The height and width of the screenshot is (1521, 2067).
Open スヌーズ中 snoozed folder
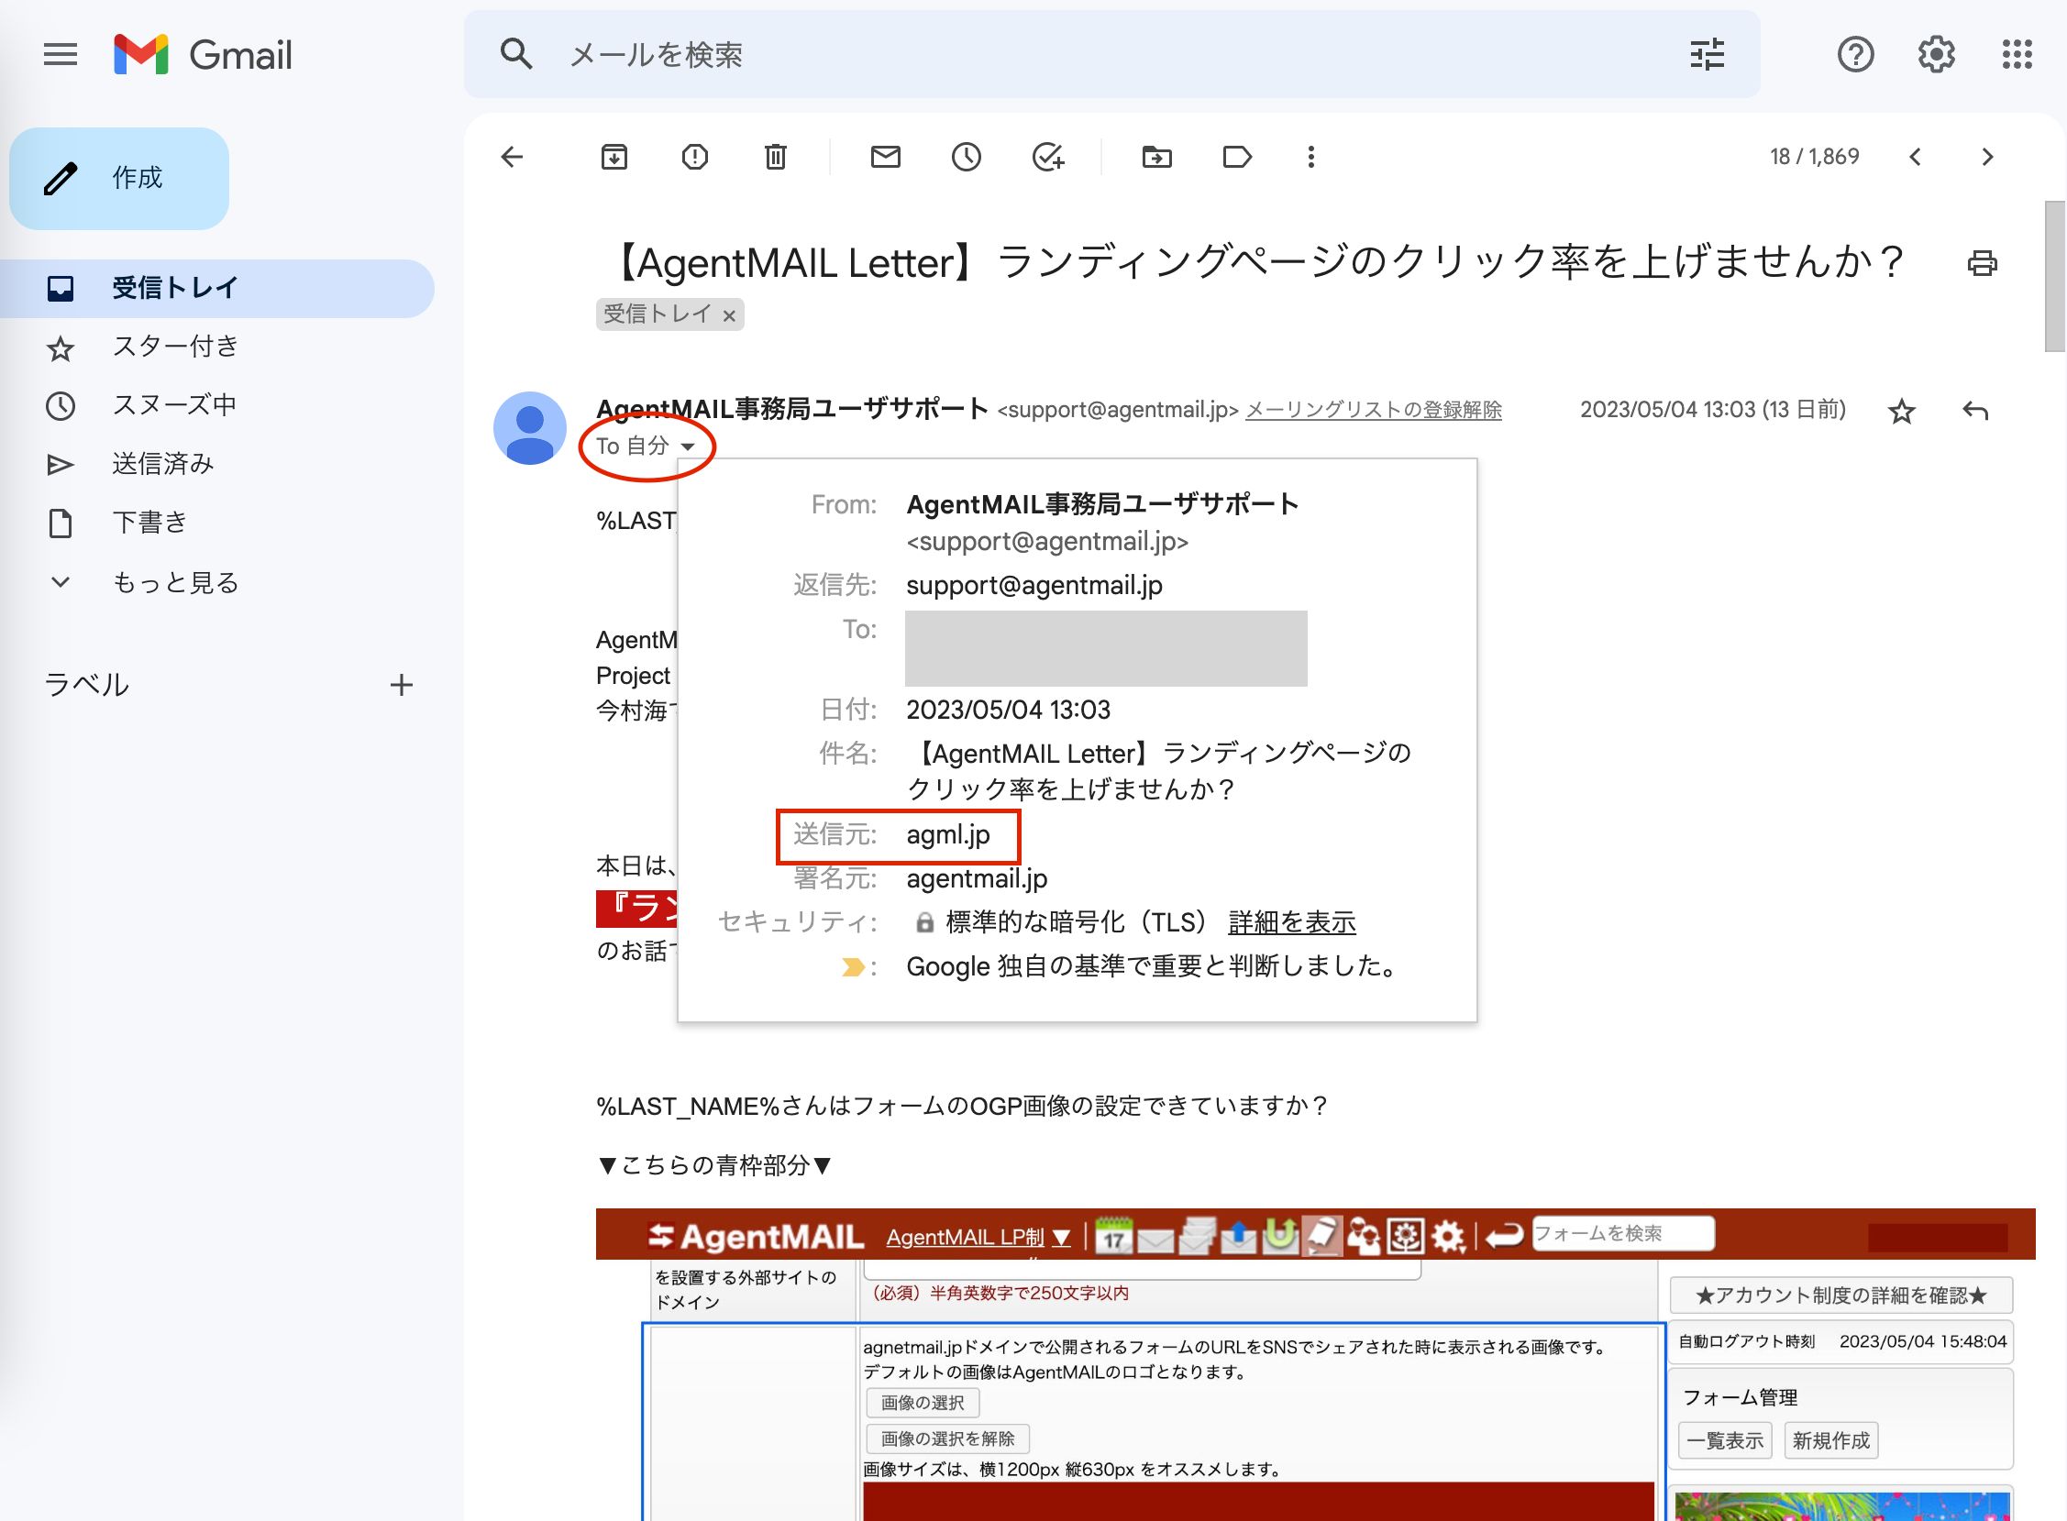174,405
